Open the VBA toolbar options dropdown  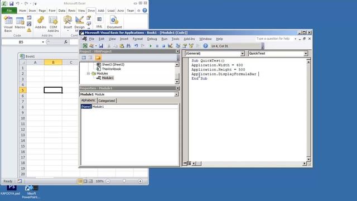pos(263,46)
